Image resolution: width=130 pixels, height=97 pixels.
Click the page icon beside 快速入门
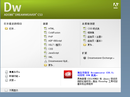pyautogui.click(x=6, y=72)
